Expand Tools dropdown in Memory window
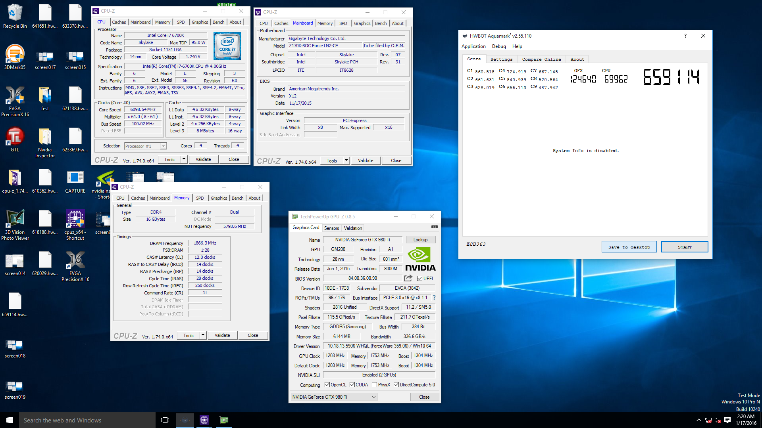762x428 pixels. pos(203,335)
